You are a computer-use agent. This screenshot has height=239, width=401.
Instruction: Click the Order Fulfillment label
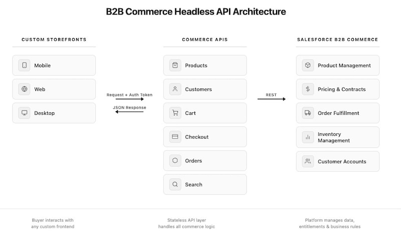(338, 113)
